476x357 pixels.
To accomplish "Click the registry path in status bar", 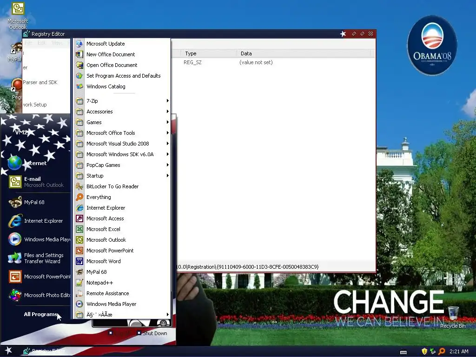I will (247, 267).
